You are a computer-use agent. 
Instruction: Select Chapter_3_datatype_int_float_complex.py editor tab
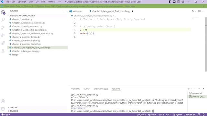111,11
